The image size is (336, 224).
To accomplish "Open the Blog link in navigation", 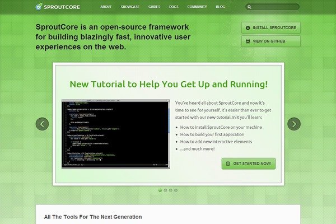I will (221, 8).
